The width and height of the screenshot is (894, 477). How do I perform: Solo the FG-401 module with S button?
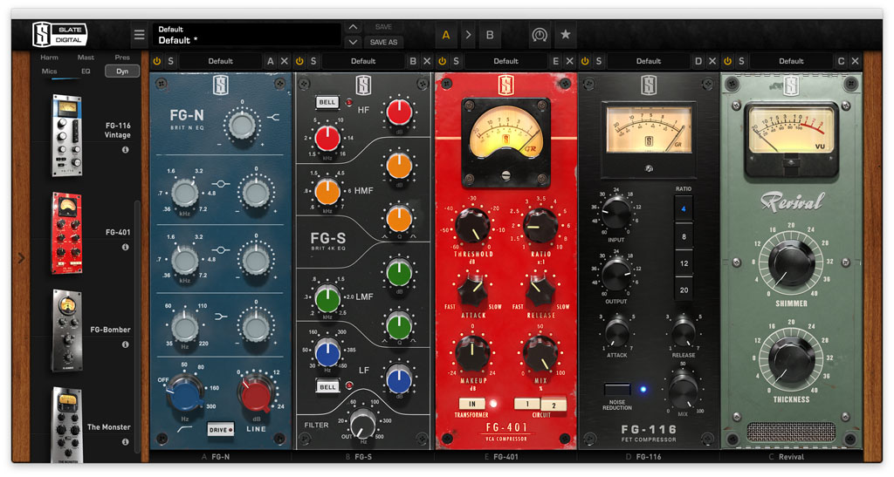point(456,61)
